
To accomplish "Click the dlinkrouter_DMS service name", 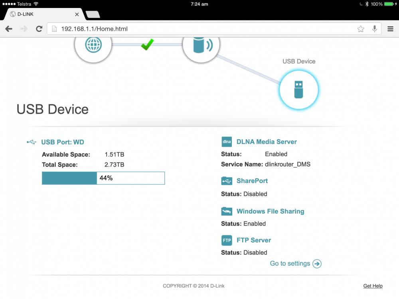I will tap(288, 164).
